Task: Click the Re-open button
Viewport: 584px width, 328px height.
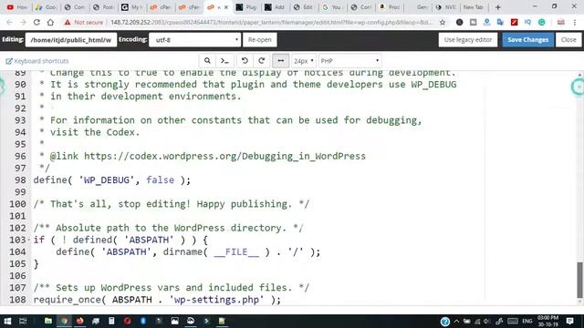Action: click(259, 40)
